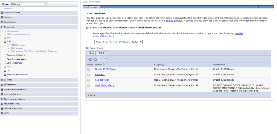
Task: Click the Deselect All items toolbar icon
Action: click(x=95, y=59)
